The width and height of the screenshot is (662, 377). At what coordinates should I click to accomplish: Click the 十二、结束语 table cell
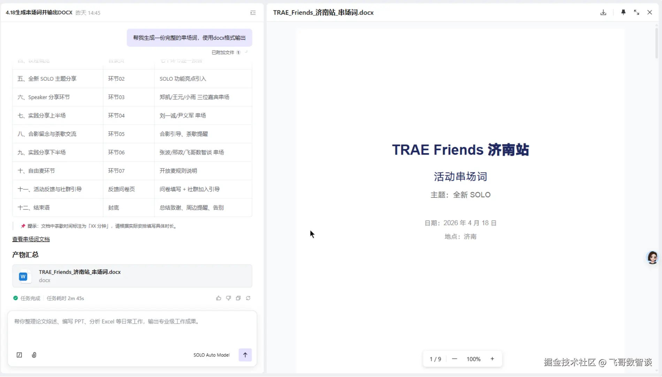[58, 208]
